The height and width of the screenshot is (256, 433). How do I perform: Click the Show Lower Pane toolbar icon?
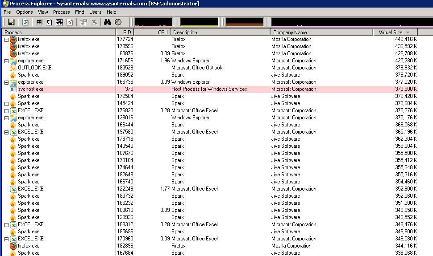point(59,22)
